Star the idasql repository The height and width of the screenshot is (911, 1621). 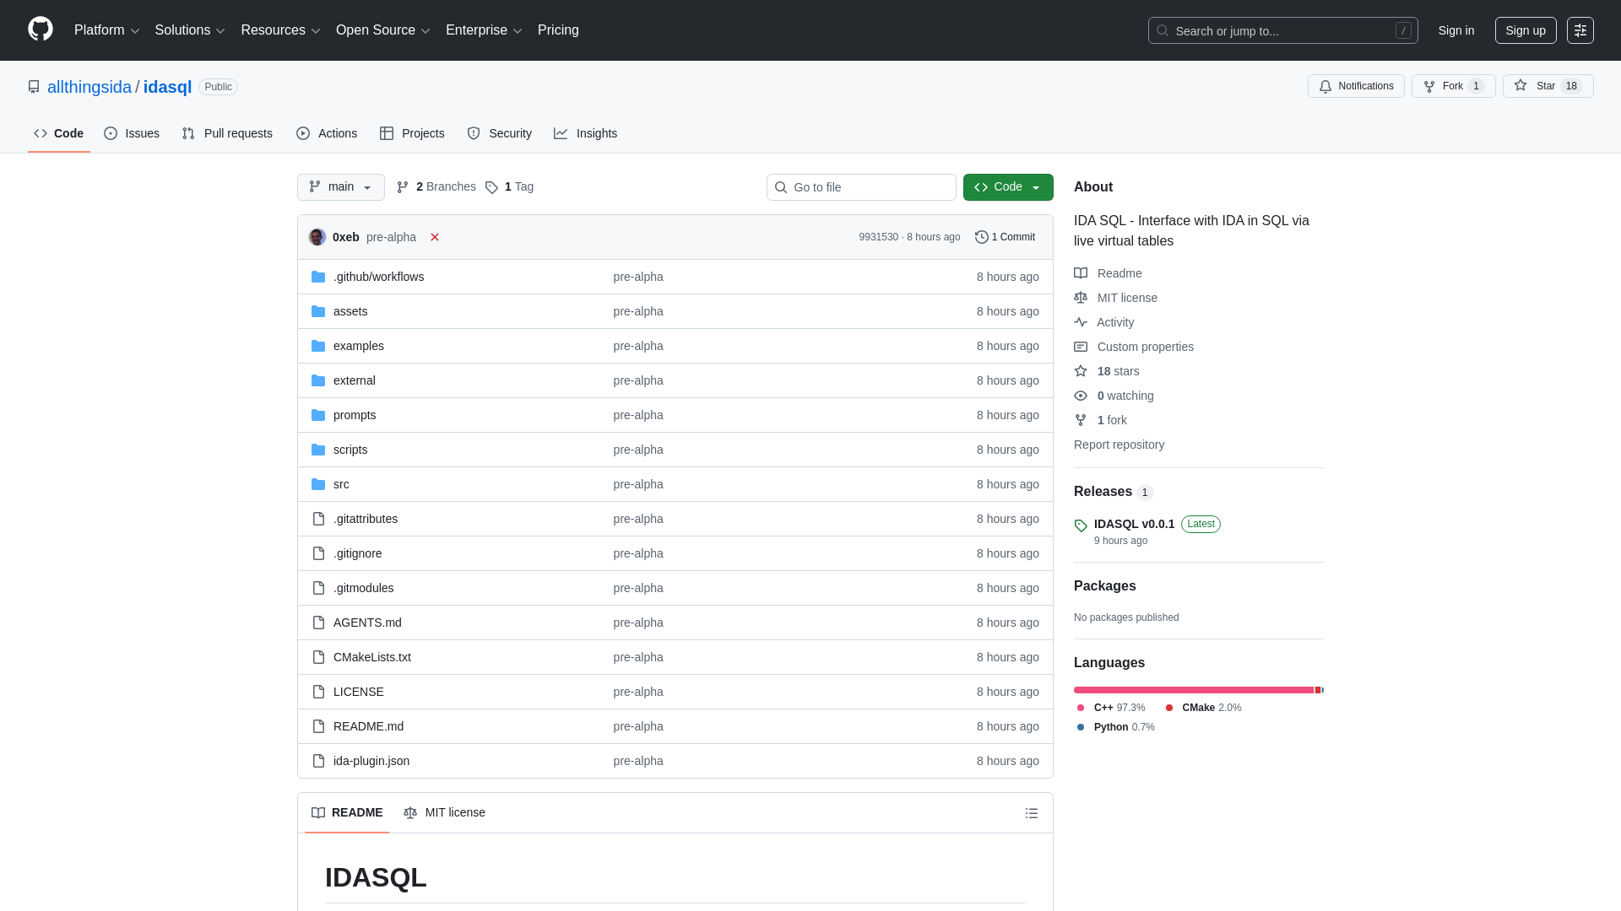tap(1548, 86)
